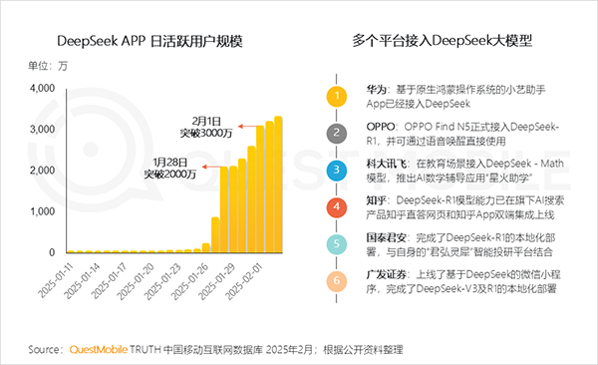
Task: Click the teal number 5 circle
Action: tap(337, 244)
